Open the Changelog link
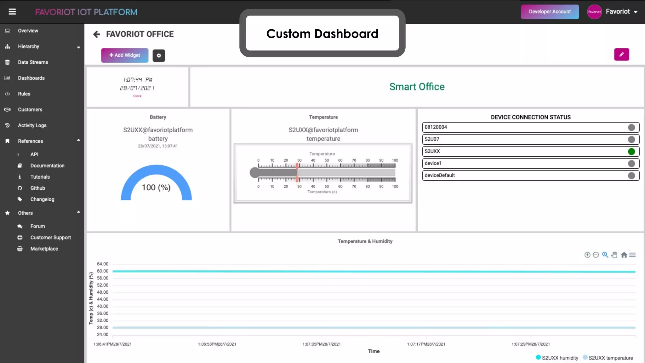The height and width of the screenshot is (363, 645). tap(42, 199)
